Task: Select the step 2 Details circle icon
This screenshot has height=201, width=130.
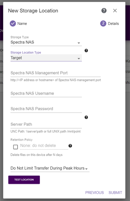Action: (103, 23)
